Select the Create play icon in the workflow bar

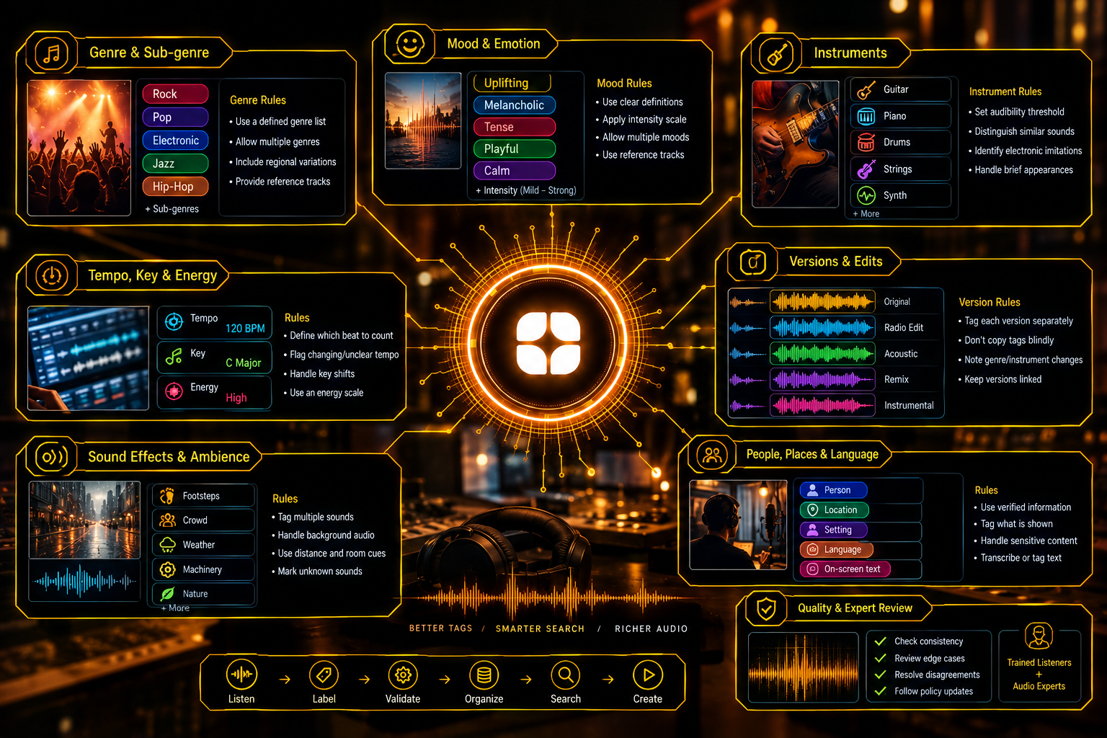click(648, 675)
